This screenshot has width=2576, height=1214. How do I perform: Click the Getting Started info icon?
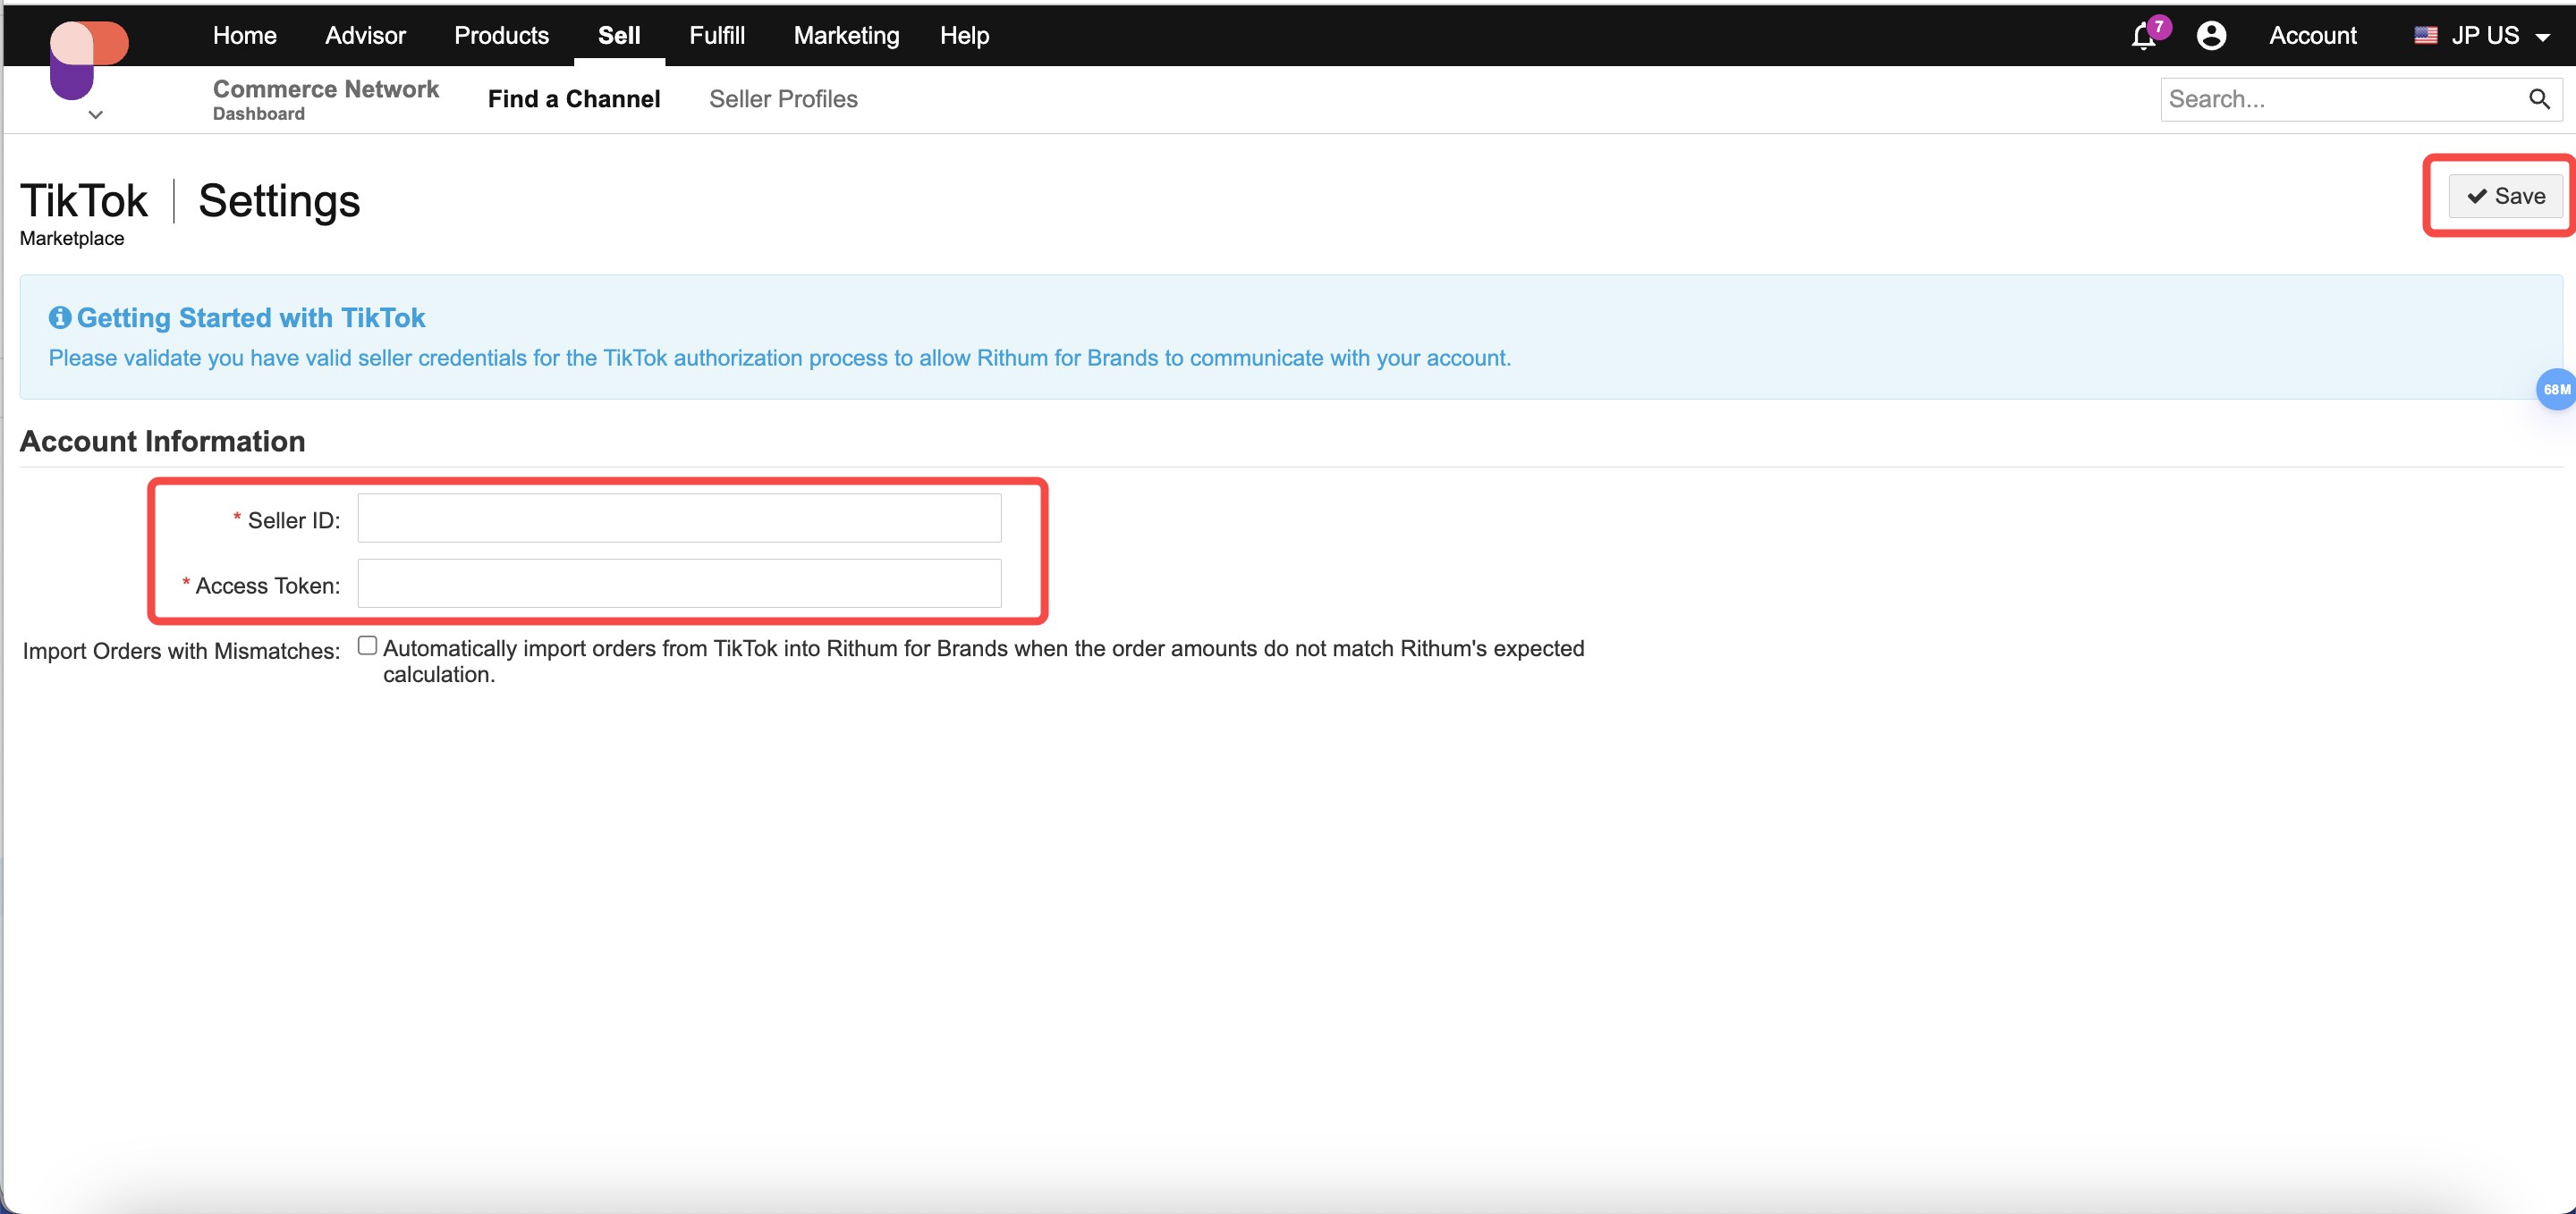[x=60, y=317]
